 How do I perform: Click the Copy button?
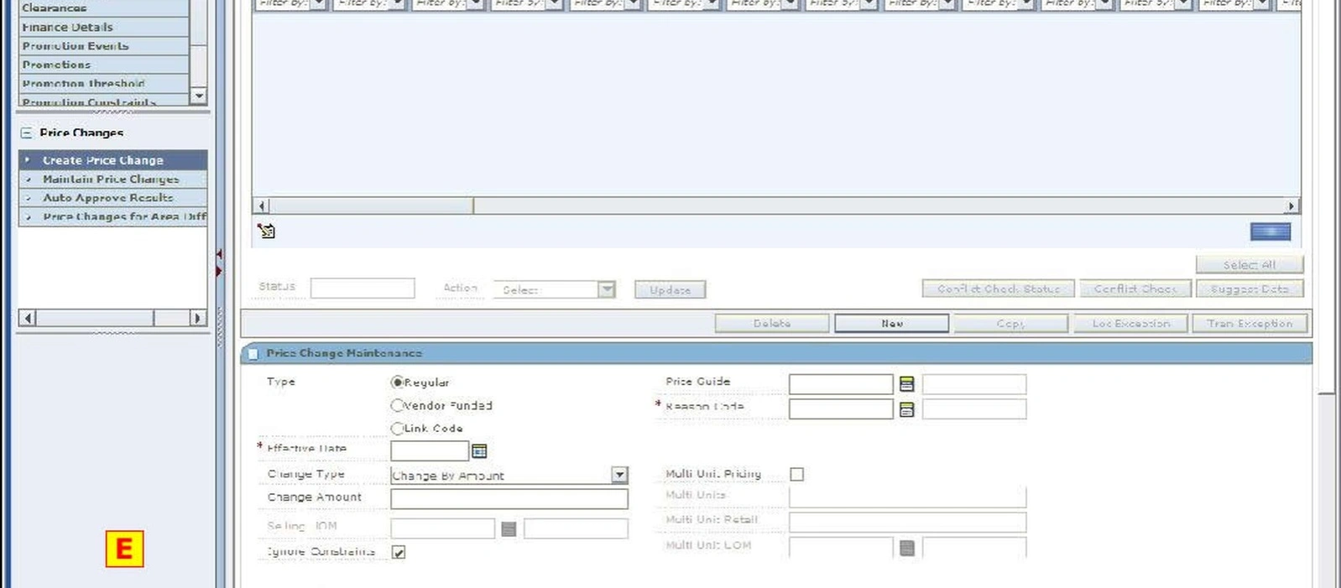click(x=1010, y=323)
